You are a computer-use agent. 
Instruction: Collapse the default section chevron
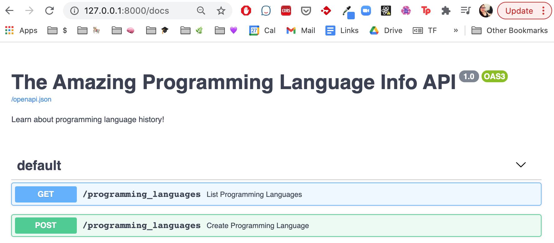[x=521, y=165]
